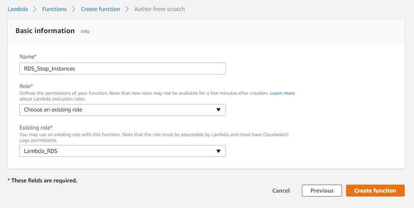Screen dimensions: 414x208
Task: Click the arrow icon on the Lambda_RDS dropdown
Action: coord(218,151)
